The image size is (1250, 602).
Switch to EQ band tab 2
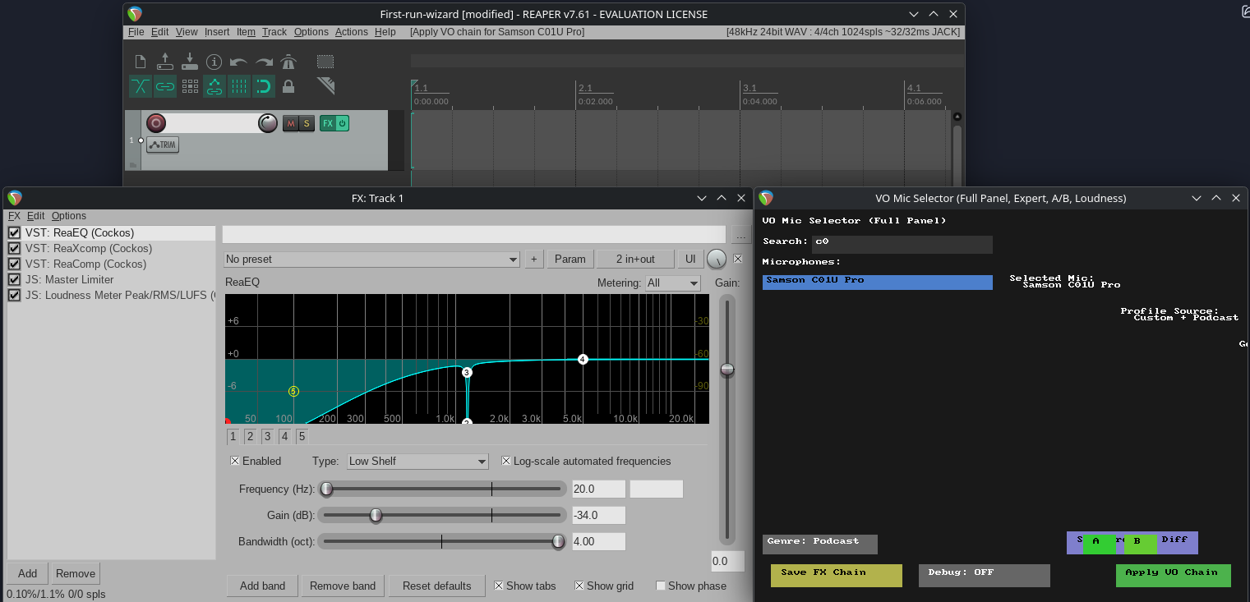click(250, 436)
